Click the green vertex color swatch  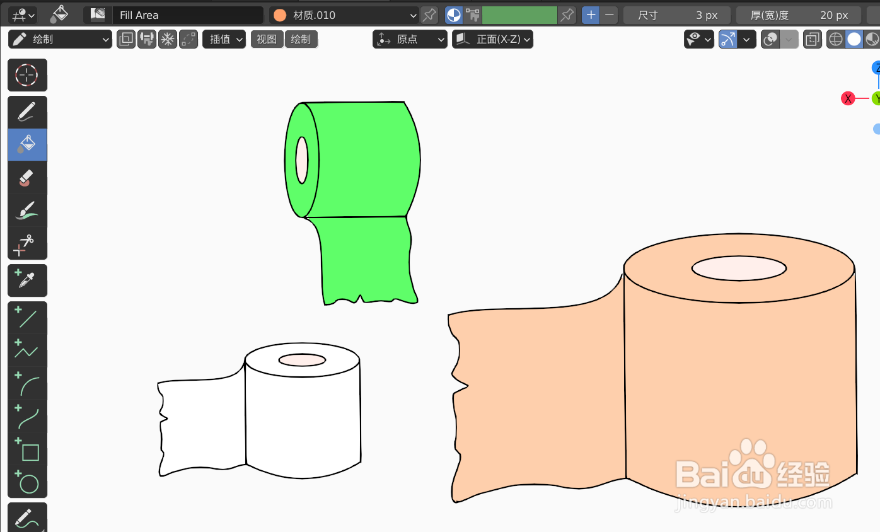(x=519, y=14)
